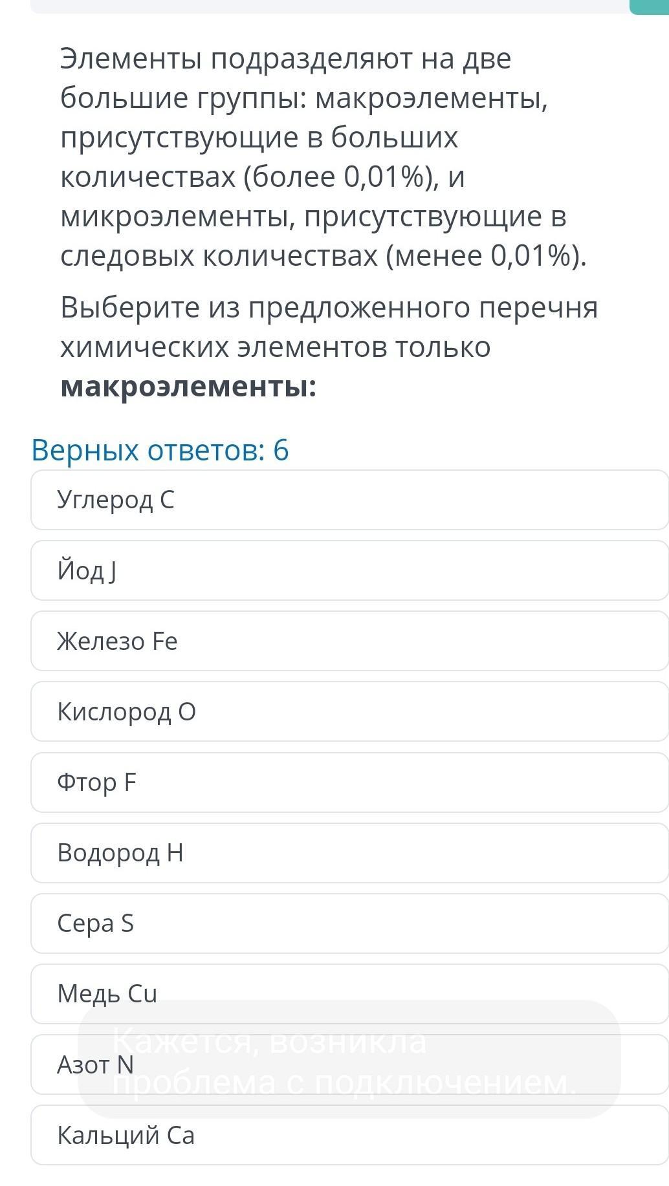Mark the Фтор F option

pos(349,782)
